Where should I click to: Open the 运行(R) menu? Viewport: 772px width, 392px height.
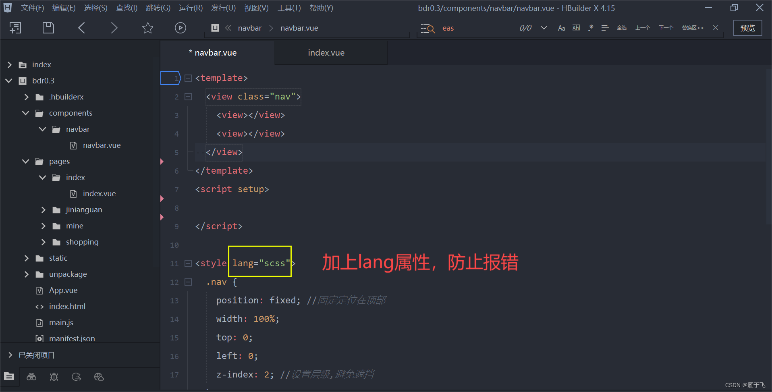(191, 8)
